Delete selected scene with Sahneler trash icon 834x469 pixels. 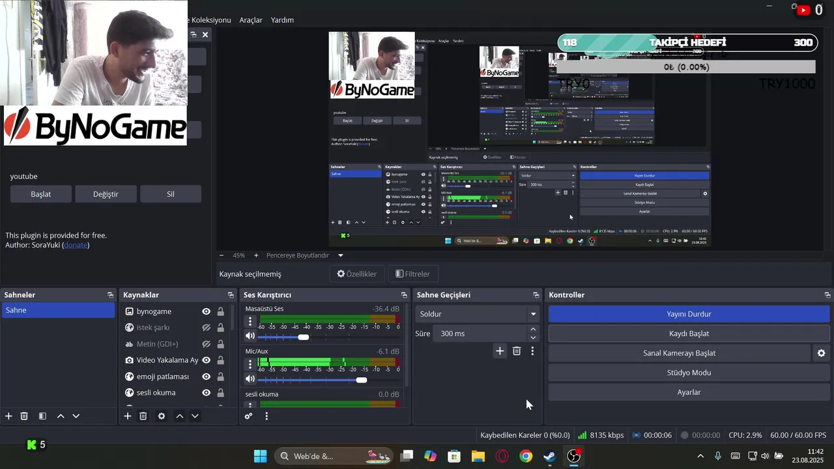[24, 416]
